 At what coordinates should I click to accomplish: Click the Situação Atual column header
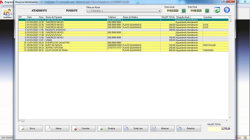pos(183,17)
